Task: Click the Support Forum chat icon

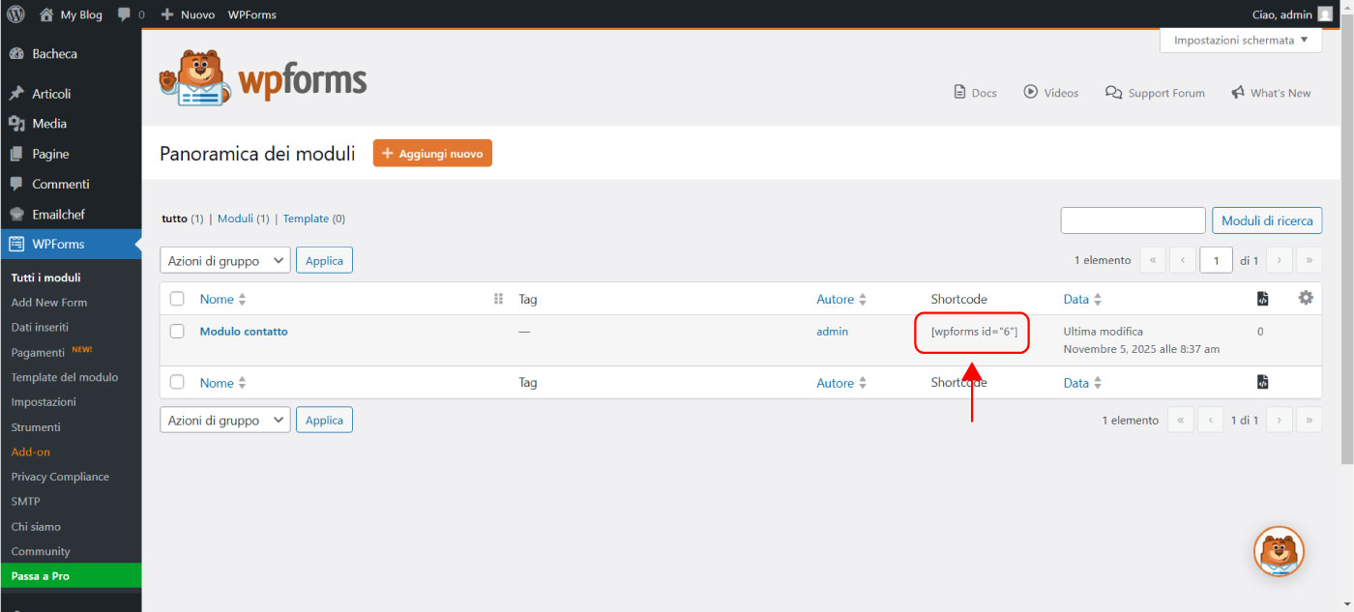Action: [x=1113, y=93]
